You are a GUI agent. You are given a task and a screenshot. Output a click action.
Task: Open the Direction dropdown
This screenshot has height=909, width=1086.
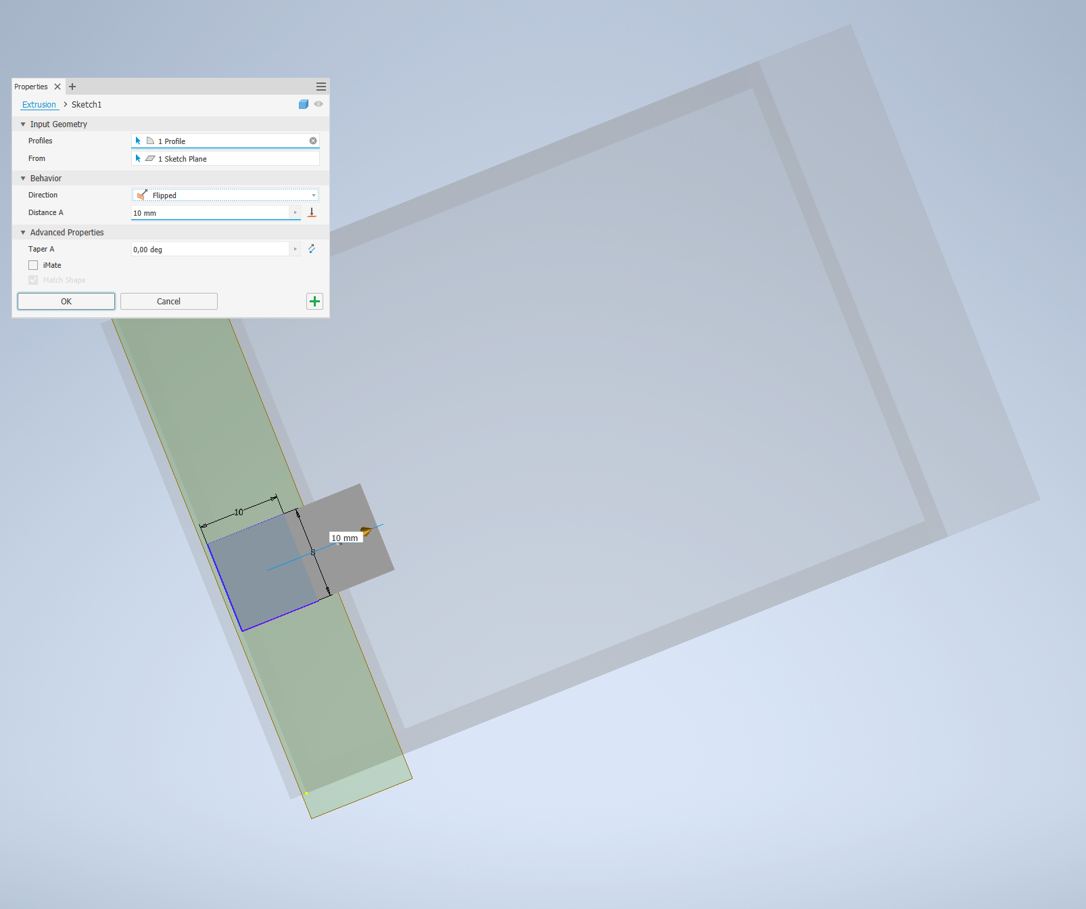coord(313,195)
